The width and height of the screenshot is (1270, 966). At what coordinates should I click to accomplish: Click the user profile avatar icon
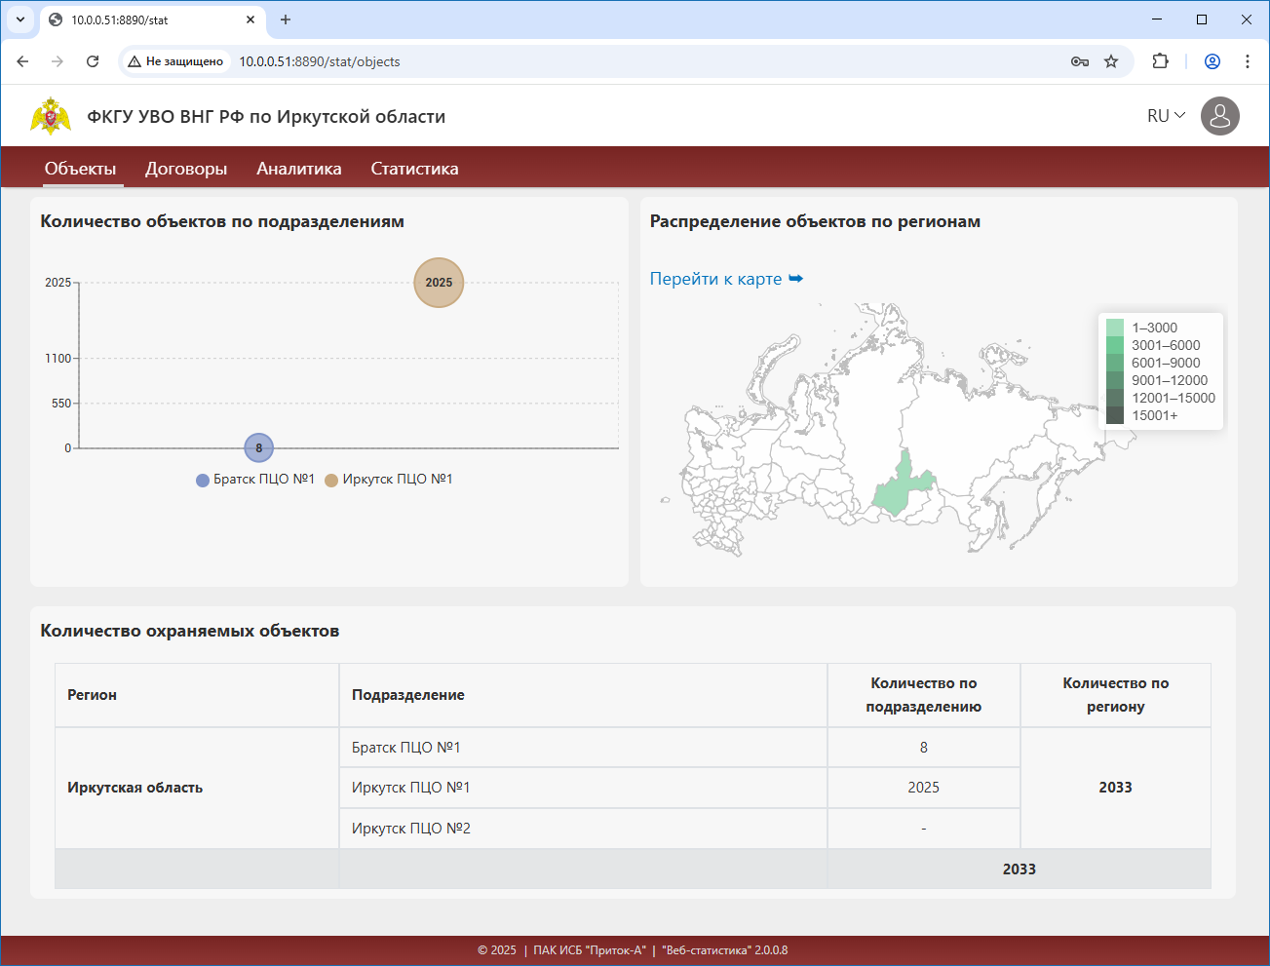[1219, 116]
